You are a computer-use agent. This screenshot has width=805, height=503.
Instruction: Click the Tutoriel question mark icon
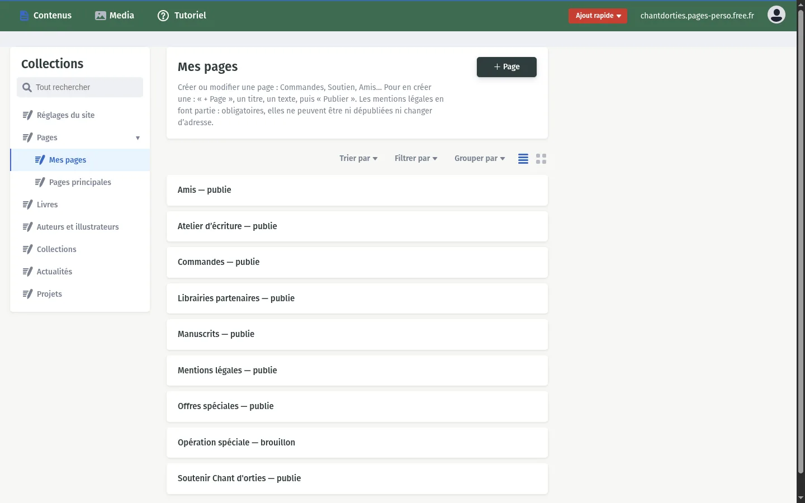(x=163, y=16)
